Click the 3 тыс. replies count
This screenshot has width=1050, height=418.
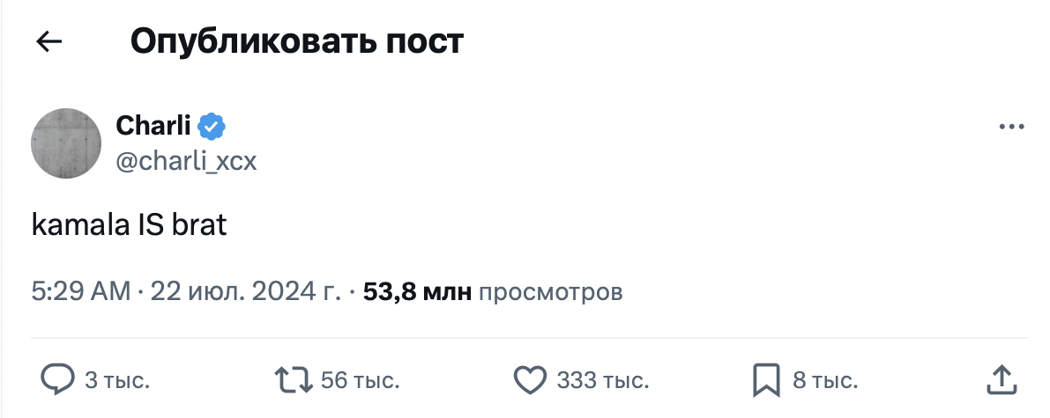point(117,381)
